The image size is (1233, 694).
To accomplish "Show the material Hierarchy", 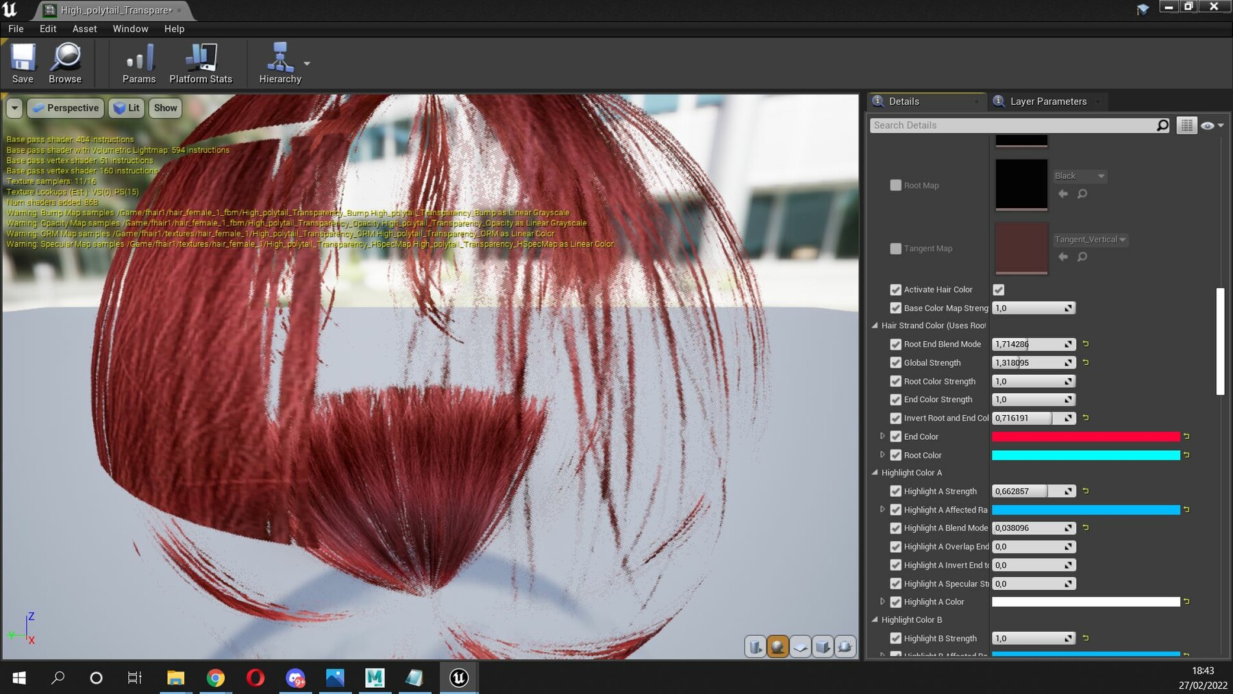I will click(x=280, y=63).
